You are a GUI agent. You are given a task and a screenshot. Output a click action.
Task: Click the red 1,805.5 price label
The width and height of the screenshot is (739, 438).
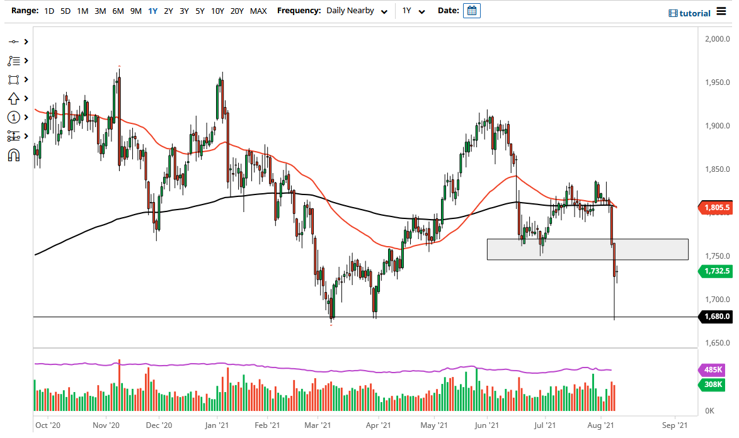click(716, 208)
